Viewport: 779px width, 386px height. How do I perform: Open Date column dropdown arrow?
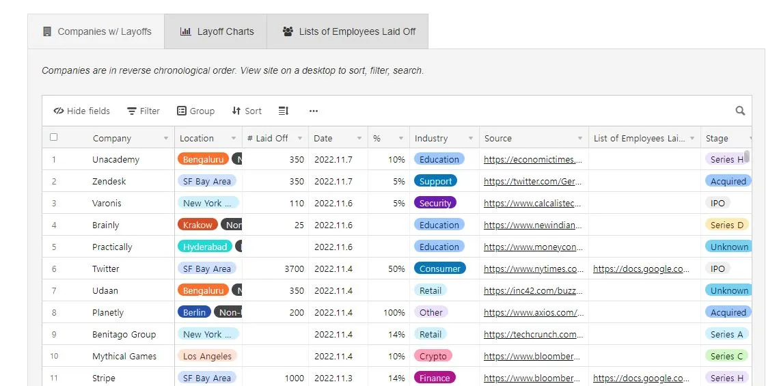(359, 138)
